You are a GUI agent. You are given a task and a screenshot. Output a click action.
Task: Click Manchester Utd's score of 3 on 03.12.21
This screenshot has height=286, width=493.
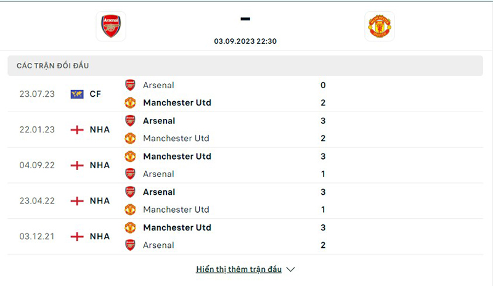pos(323,227)
